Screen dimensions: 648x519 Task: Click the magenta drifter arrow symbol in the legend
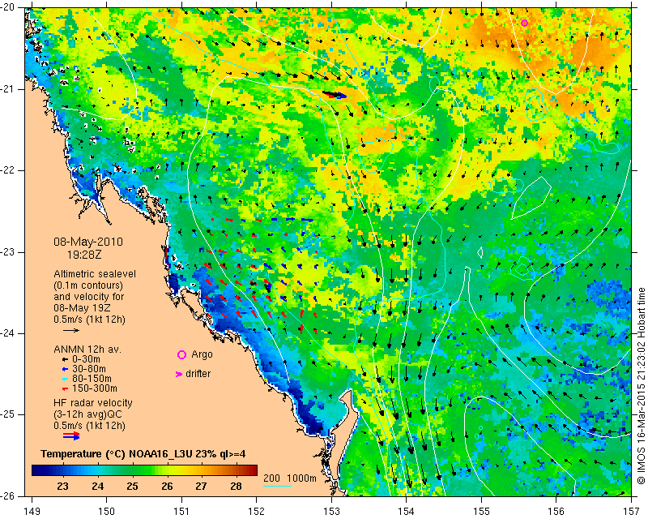tap(179, 374)
